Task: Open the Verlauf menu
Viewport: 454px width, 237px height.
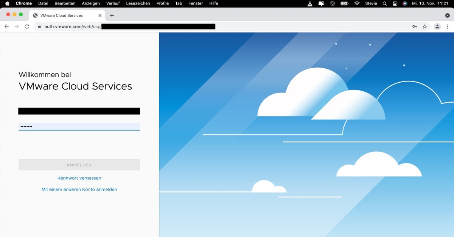Action: (x=113, y=3)
